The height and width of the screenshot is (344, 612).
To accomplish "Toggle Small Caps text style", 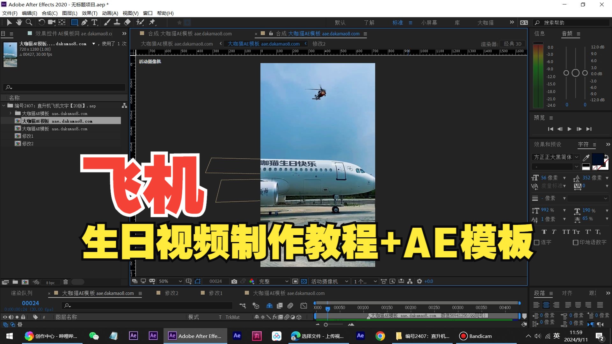I will pyautogui.click(x=576, y=232).
